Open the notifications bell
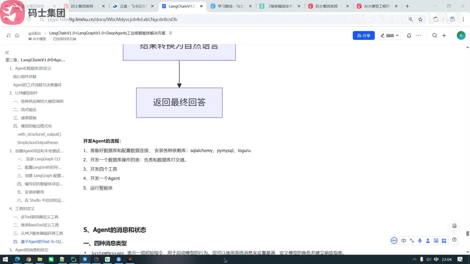Viewport: 470px width, 264px height. [409, 36]
